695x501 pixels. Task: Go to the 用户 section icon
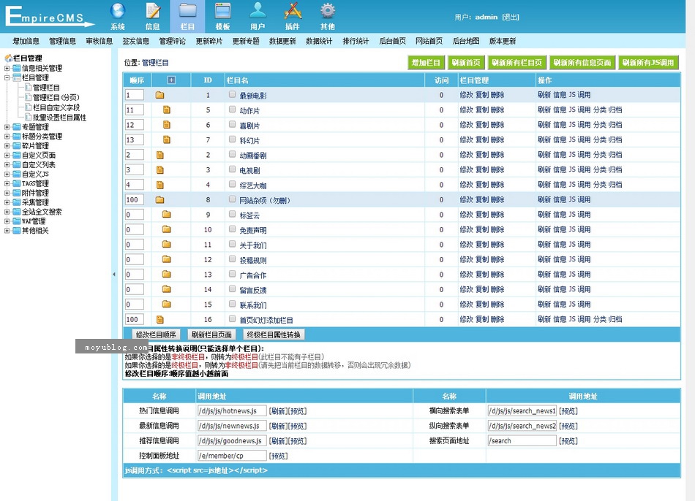tap(258, 16)
